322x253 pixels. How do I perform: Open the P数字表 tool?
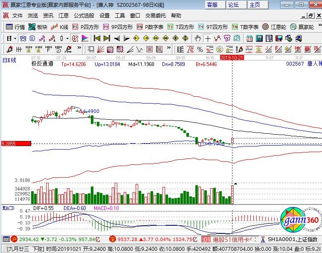[150, 27]
